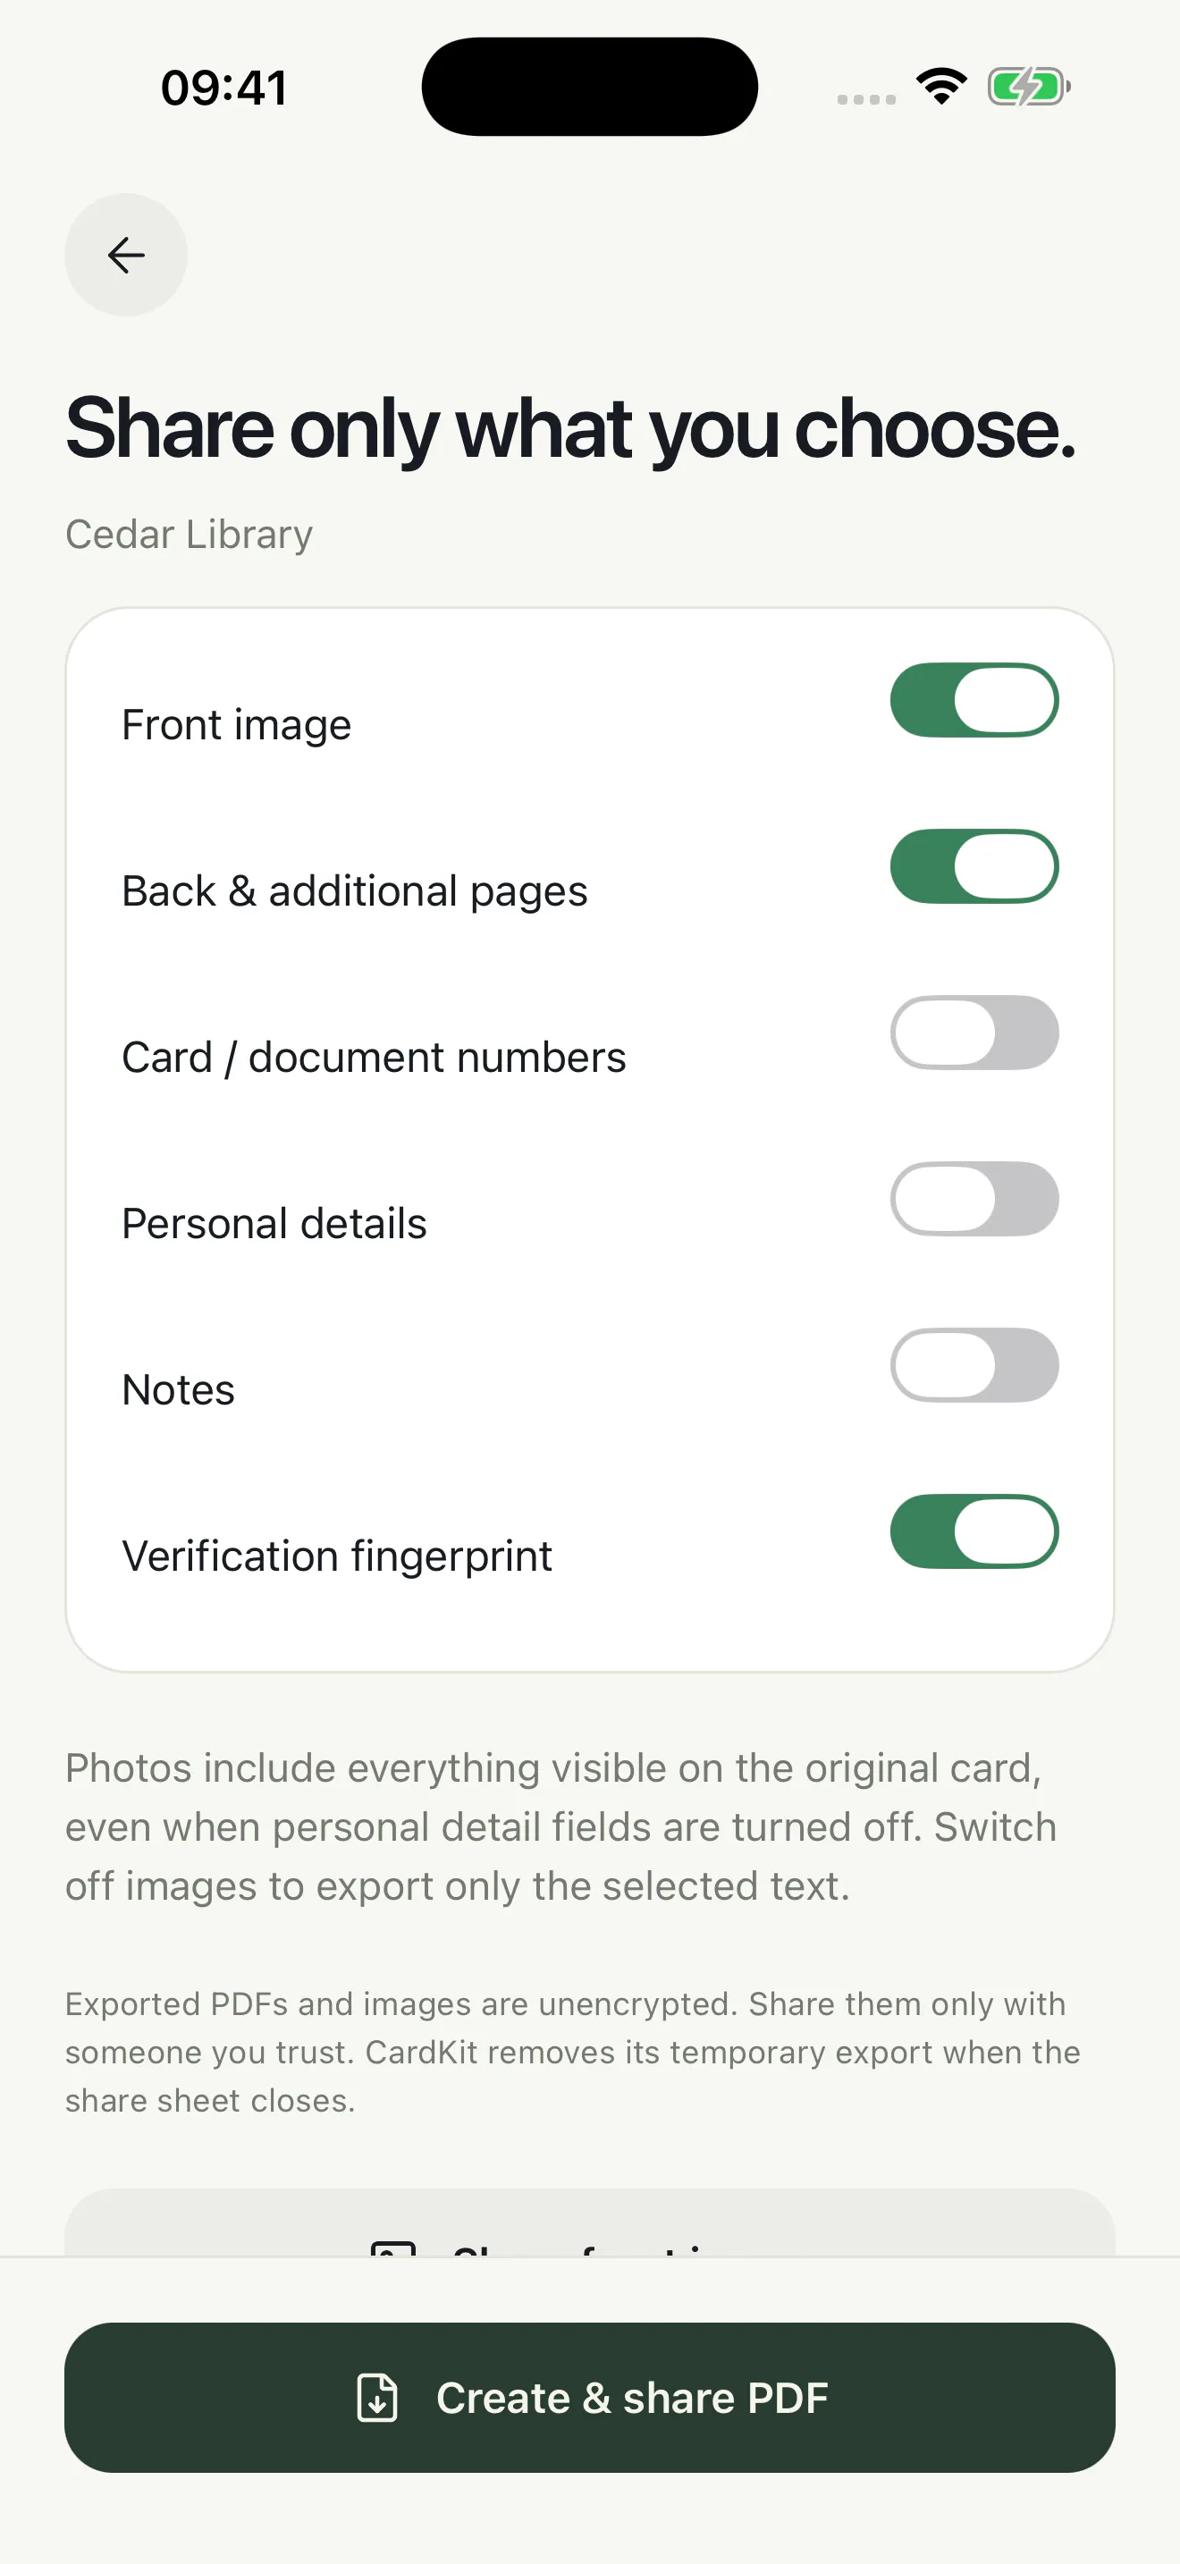The height and width of the screenshot is (2564, 1180).
Task: Tap the partially visible share image button
Action: [590, 2222]
